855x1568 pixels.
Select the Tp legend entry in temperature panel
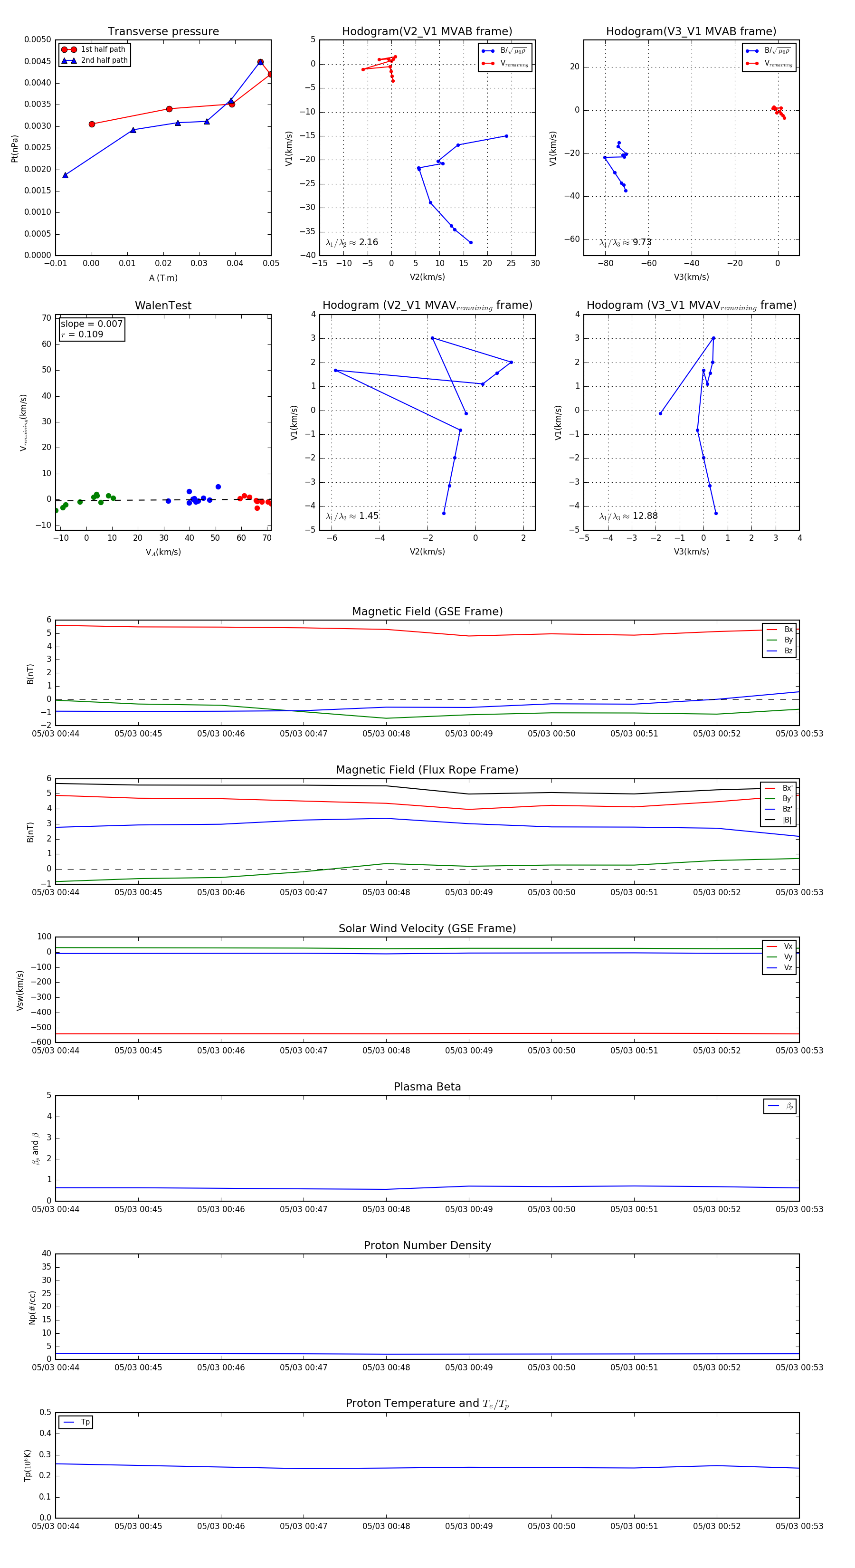(76, 1422)
